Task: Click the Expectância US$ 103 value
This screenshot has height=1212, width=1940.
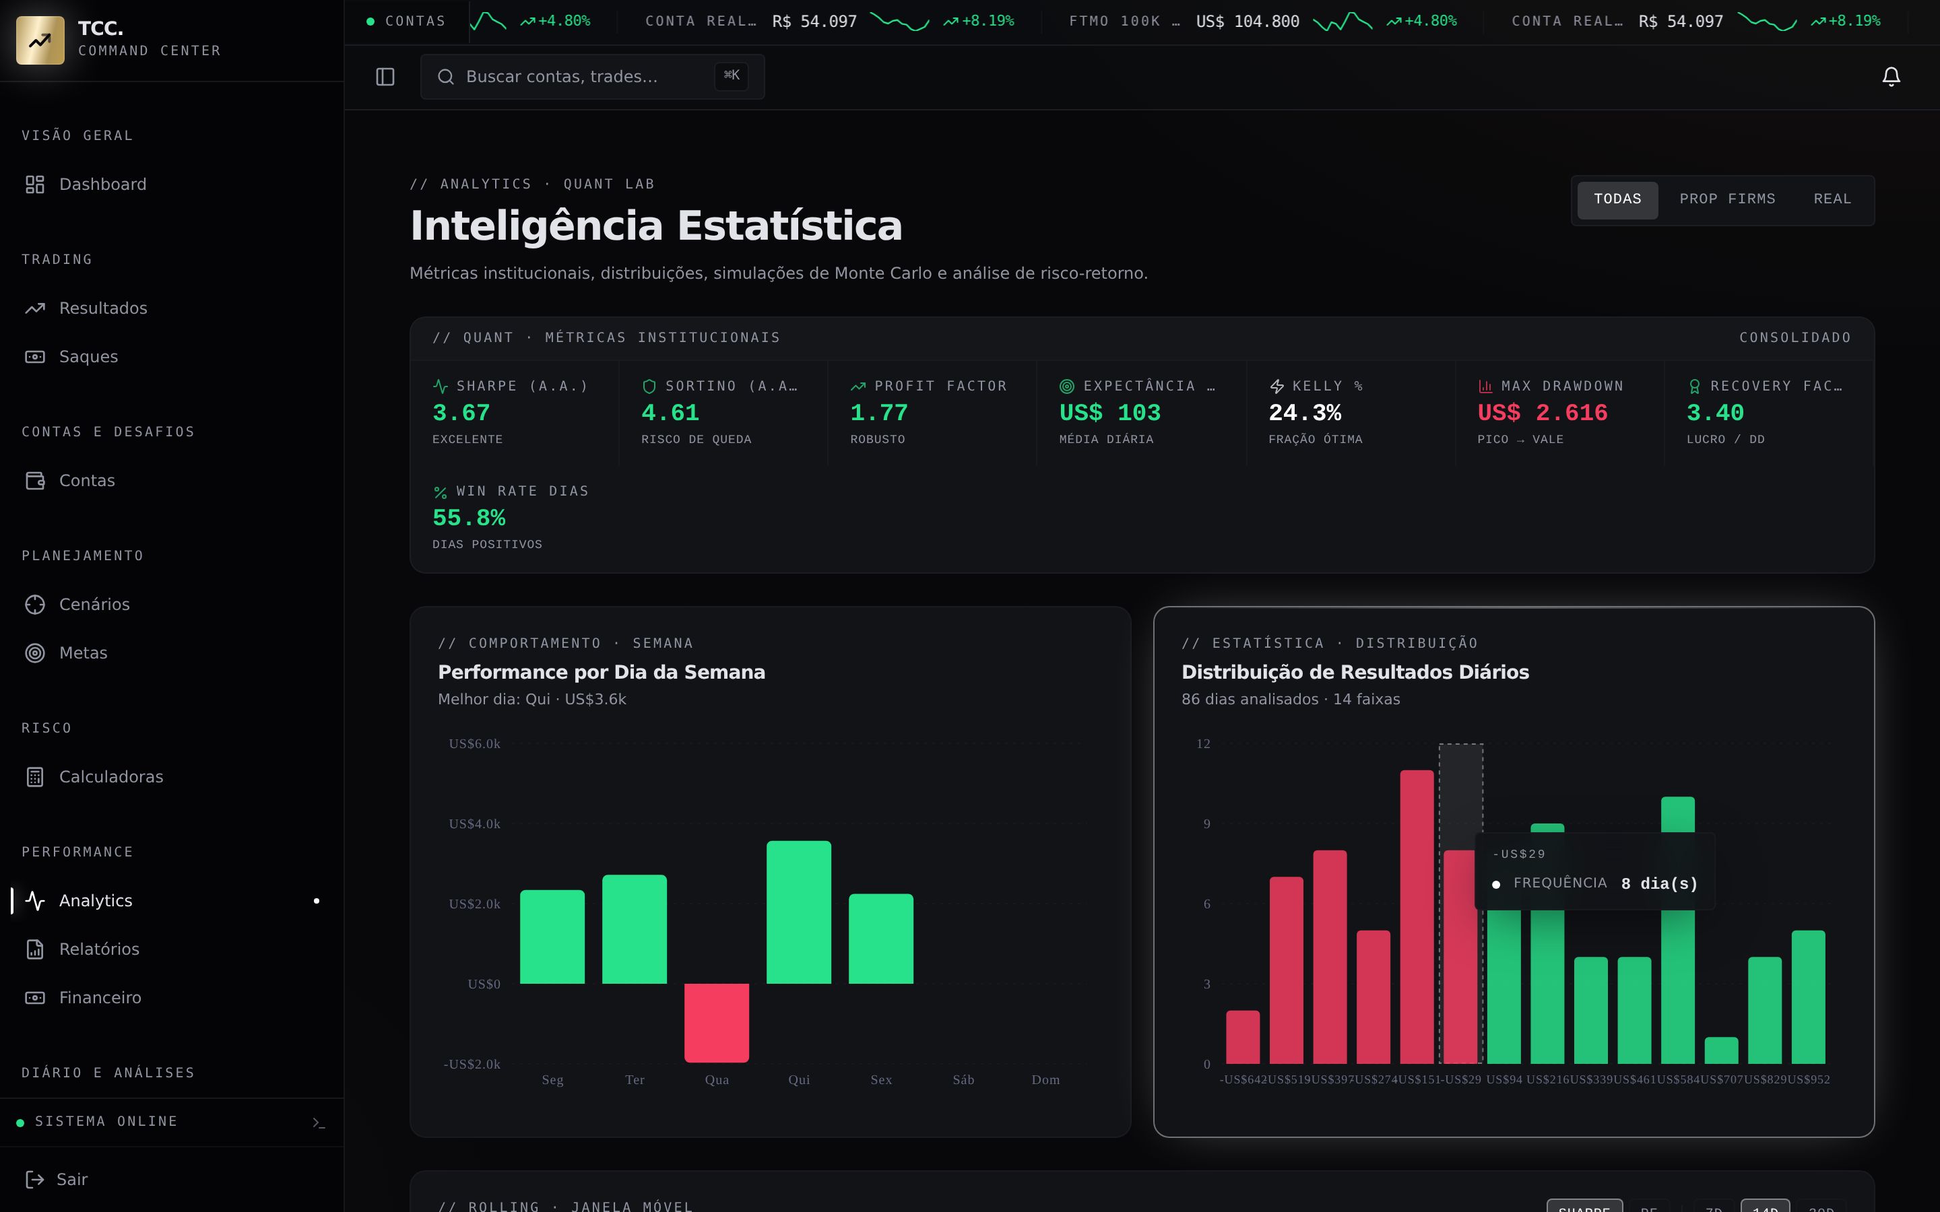Action: click(1109, 413)
